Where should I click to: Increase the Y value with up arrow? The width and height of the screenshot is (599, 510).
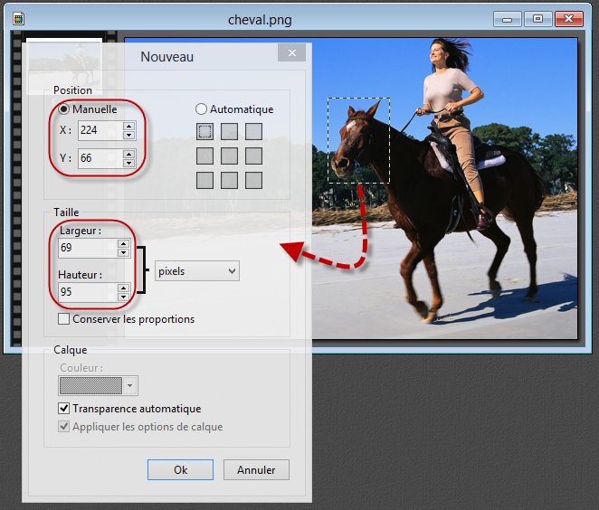point(129,155)
